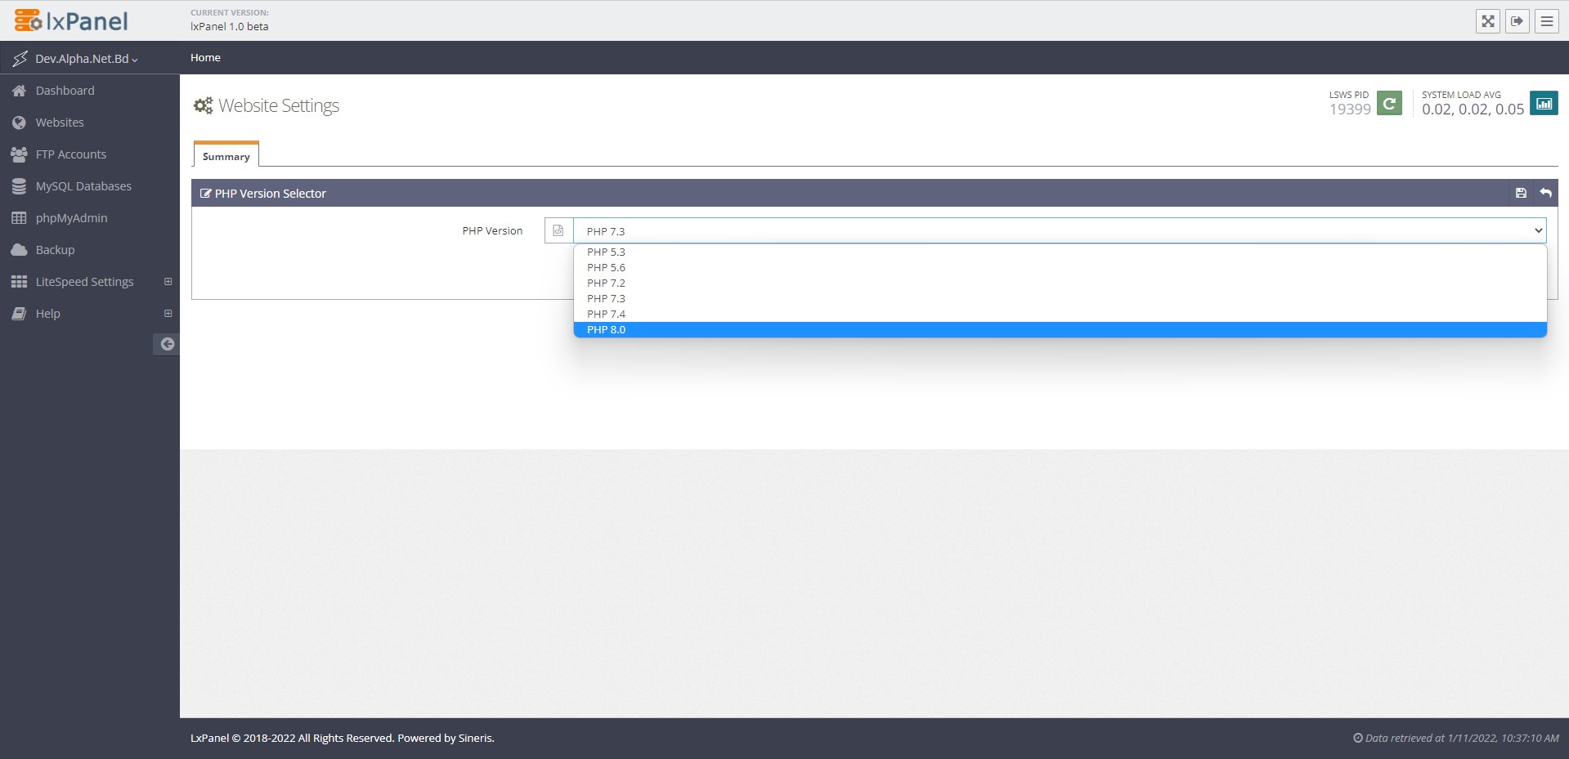Click phpMyAdmin table icon
Screen dimensions: 1569x759
(19, 218)
